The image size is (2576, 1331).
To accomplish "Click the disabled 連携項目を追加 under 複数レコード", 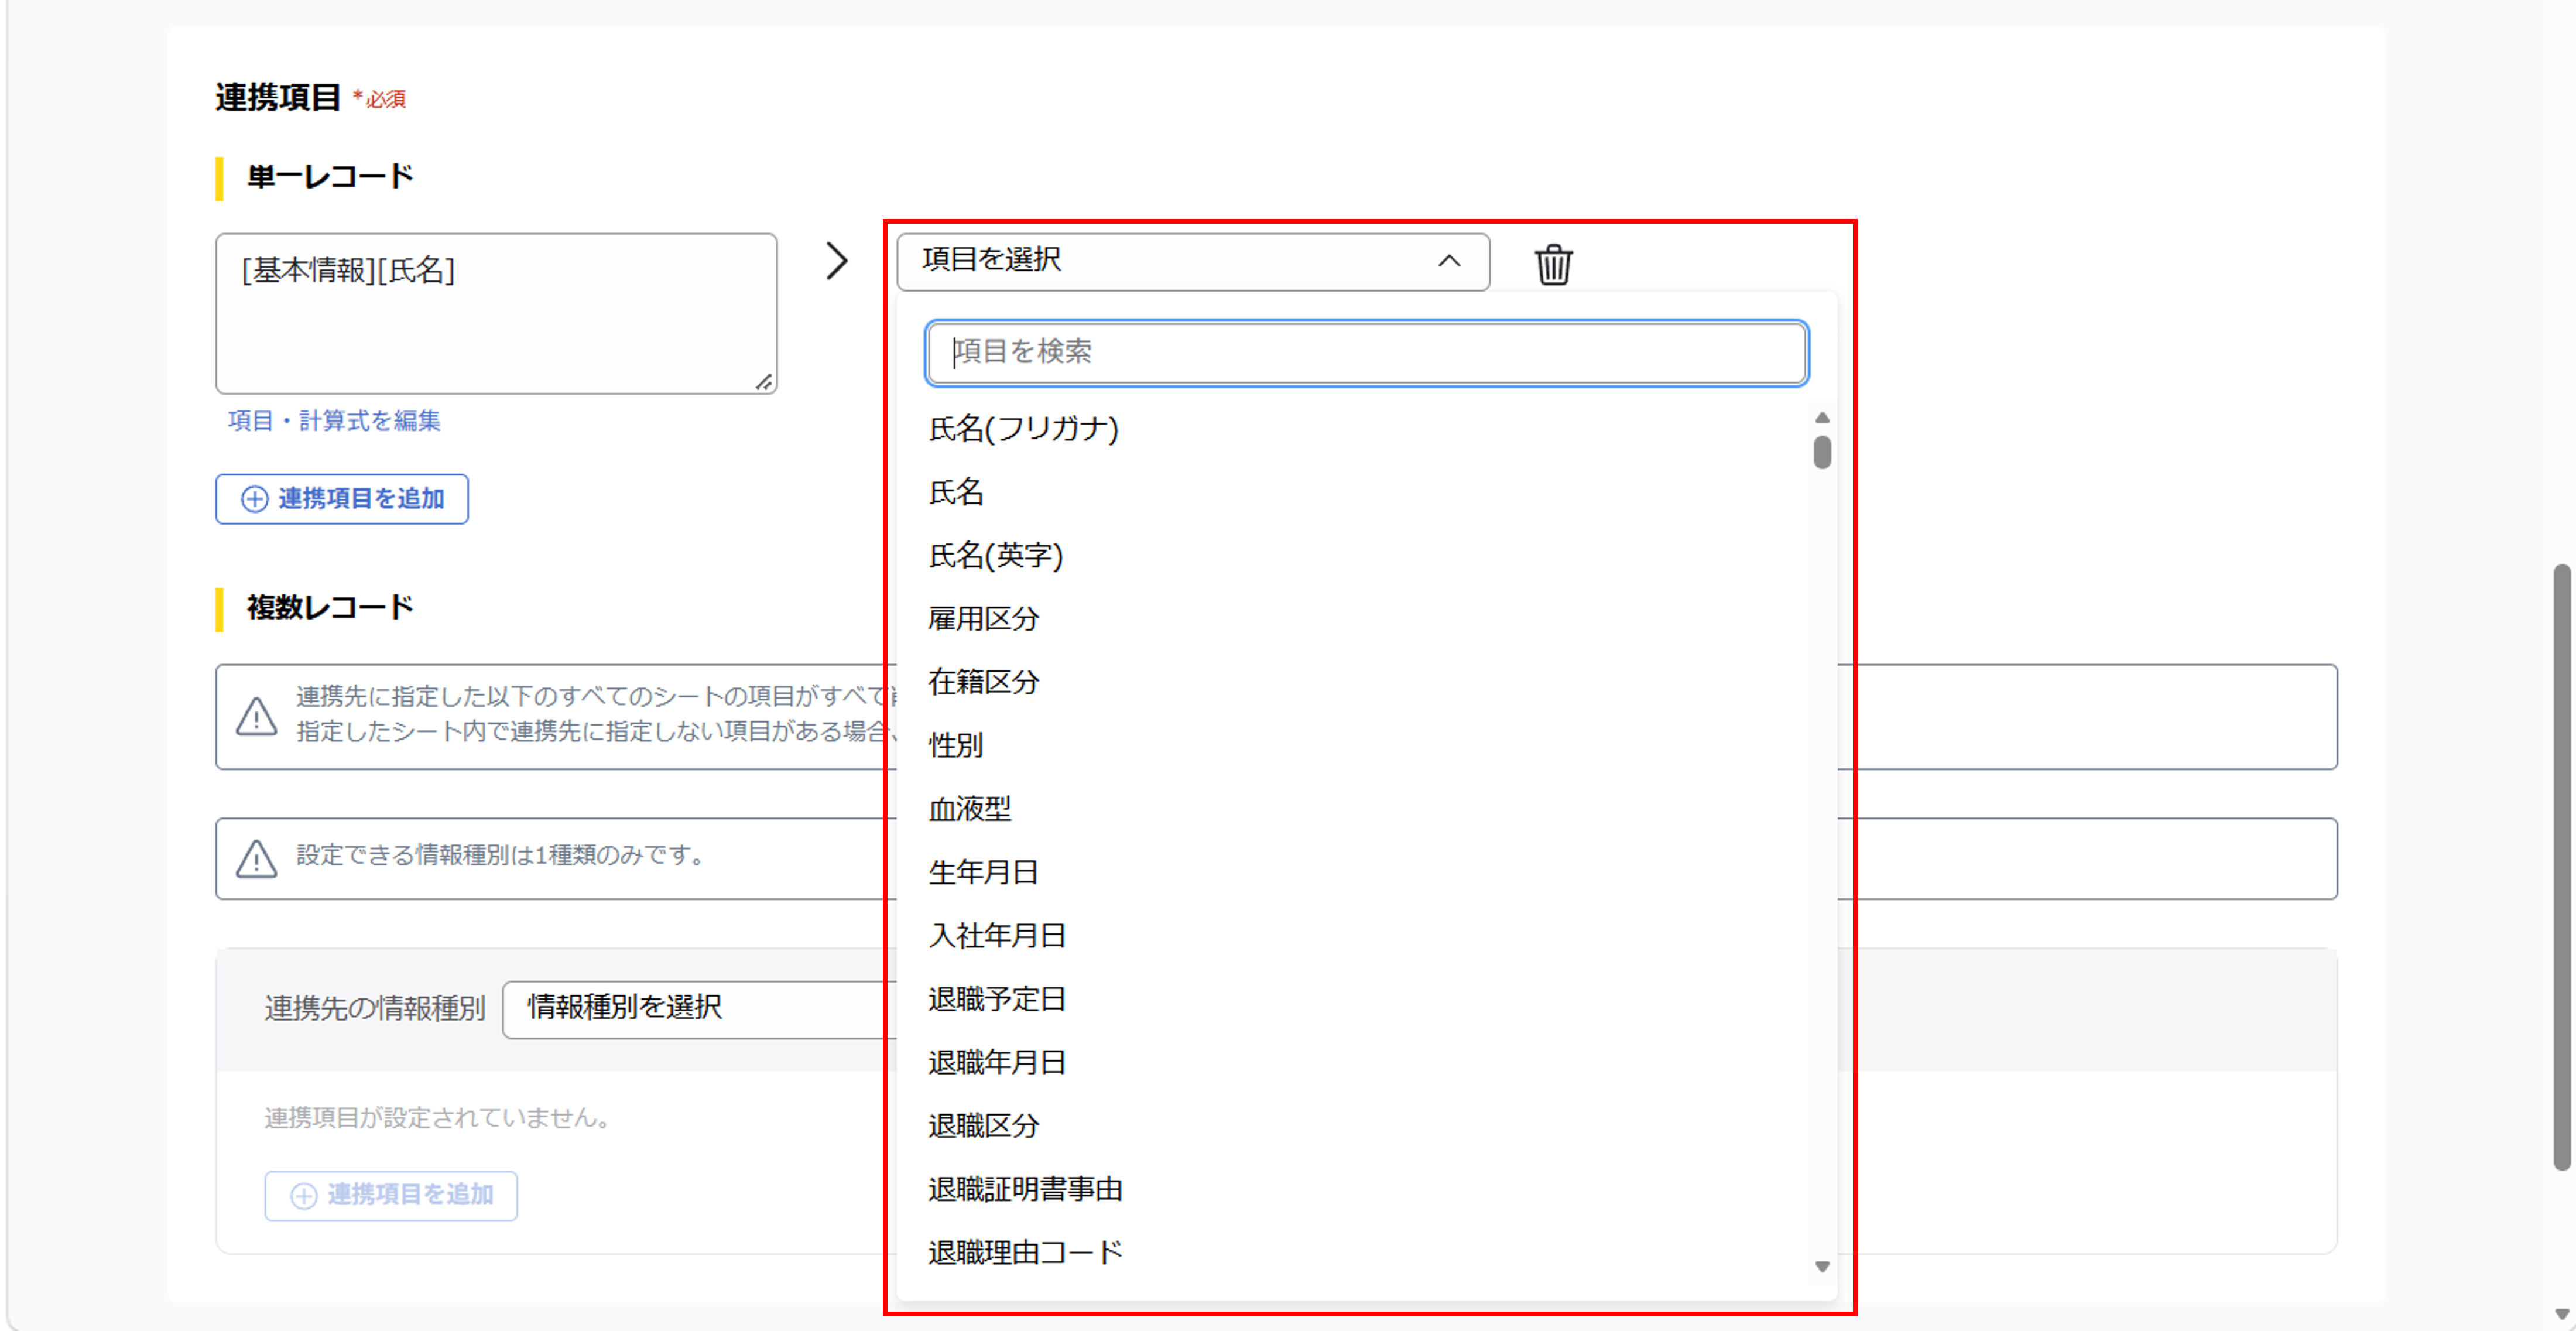I will coord(391,1195).
